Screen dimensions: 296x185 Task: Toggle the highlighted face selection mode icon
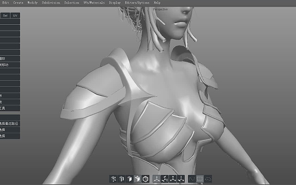(137, 179)
